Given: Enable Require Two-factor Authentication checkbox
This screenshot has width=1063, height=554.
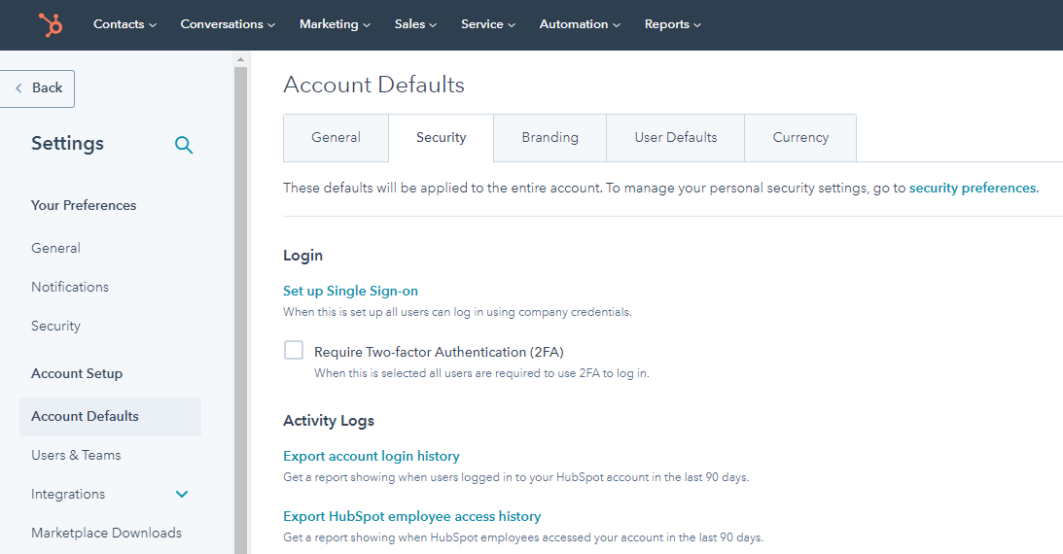Looking at the screenshot, I should (294, 351).
